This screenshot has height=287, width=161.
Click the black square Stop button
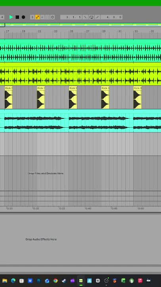click(17, 17)
